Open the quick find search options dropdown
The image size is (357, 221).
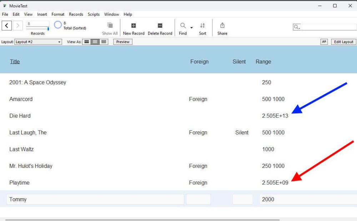pos(297,27)
